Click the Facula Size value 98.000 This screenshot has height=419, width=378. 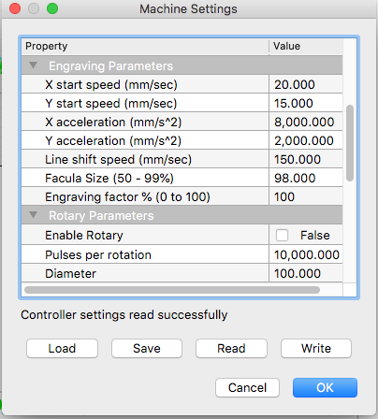coord(306,178)
